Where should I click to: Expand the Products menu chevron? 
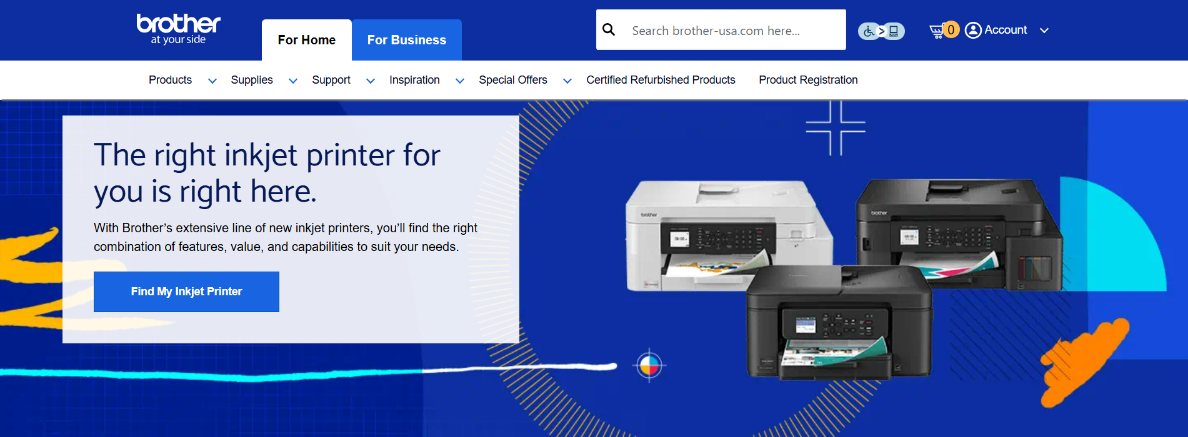point(212,81)
